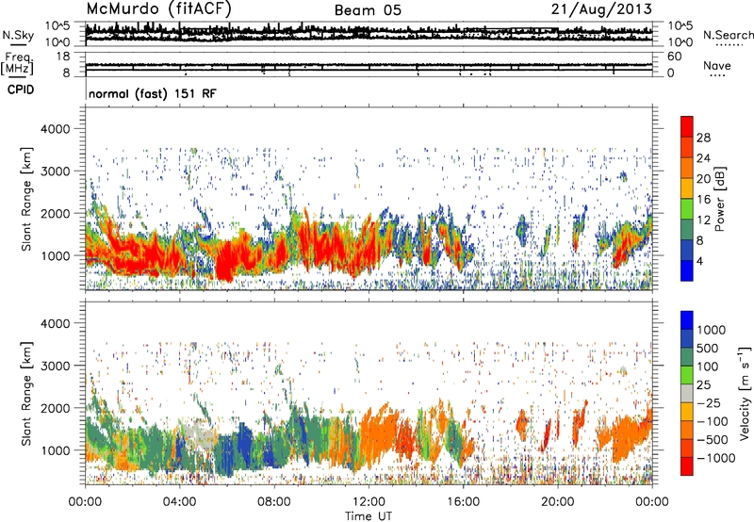The width and height of the screenshot is (754, 522).
Task: Pick the red bottom velocity colorbar segment
Action: [687, 466]
